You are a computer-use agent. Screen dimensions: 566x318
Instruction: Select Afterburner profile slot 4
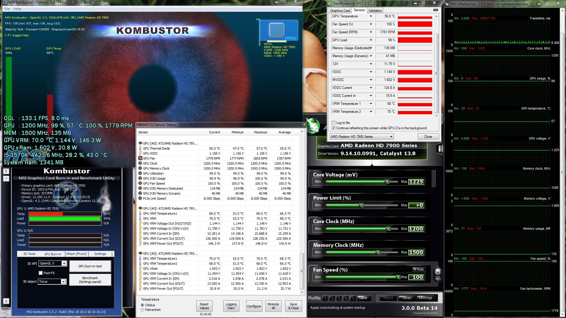[x=346, y=298]
